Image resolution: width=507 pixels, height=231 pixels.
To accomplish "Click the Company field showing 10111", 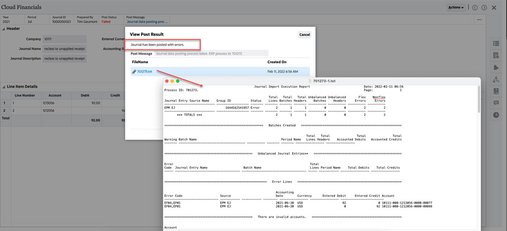I will point(64,39).
